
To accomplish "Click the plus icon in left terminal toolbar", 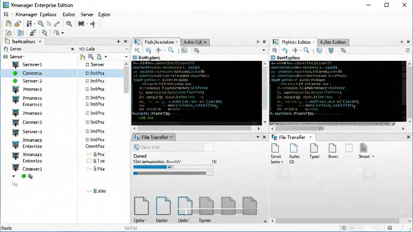I will tap(158, 50).
